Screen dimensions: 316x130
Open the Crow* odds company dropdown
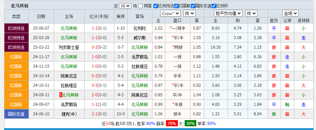(x=170, y=14)
